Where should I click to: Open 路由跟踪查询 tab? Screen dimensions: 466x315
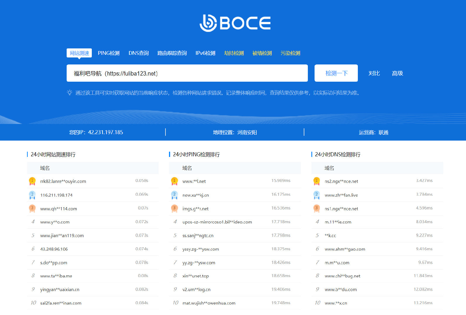[x=172, y=53]
